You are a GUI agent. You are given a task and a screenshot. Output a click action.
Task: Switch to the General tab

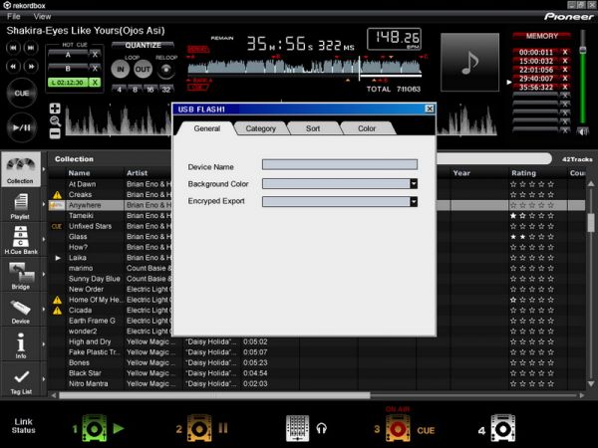pos(206,128)
